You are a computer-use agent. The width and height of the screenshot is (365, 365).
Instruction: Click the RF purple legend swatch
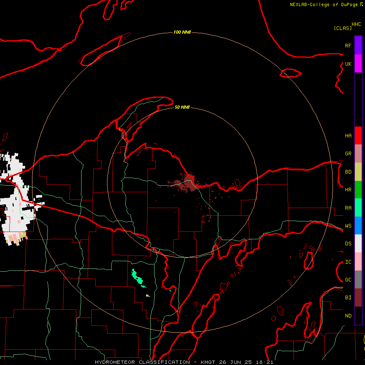click(x=358, y=45)
